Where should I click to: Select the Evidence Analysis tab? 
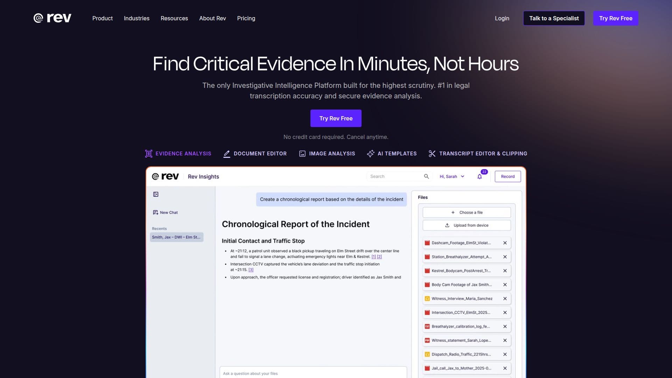pos(178,154)
